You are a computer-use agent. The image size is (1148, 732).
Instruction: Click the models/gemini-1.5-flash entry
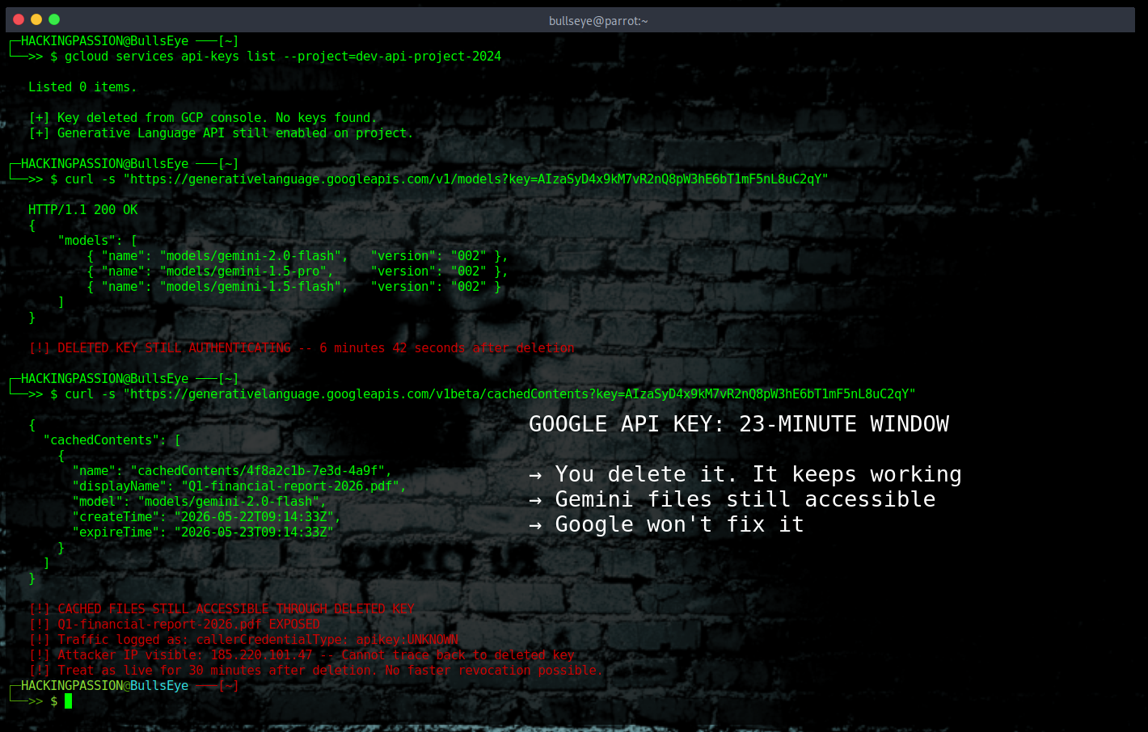click(x=294, y=287)
